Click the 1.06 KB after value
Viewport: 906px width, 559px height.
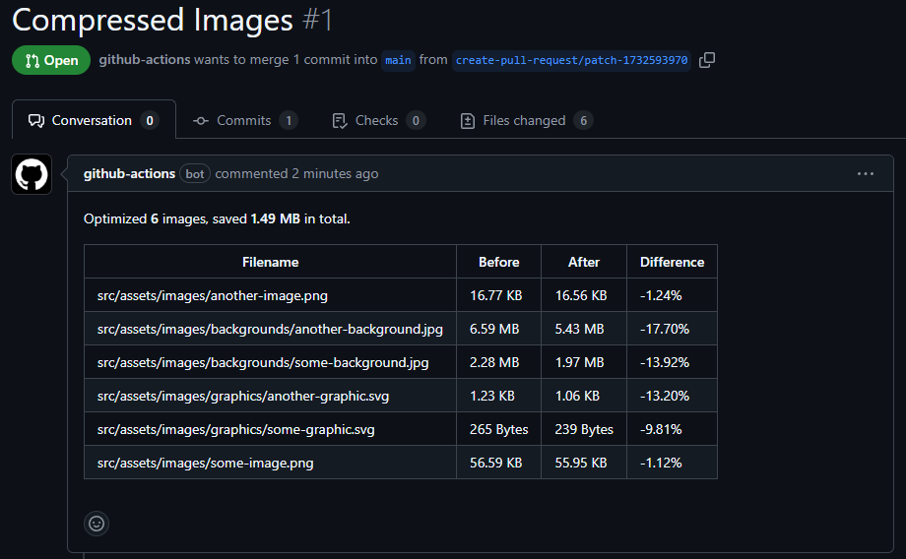tap(577, 396)
